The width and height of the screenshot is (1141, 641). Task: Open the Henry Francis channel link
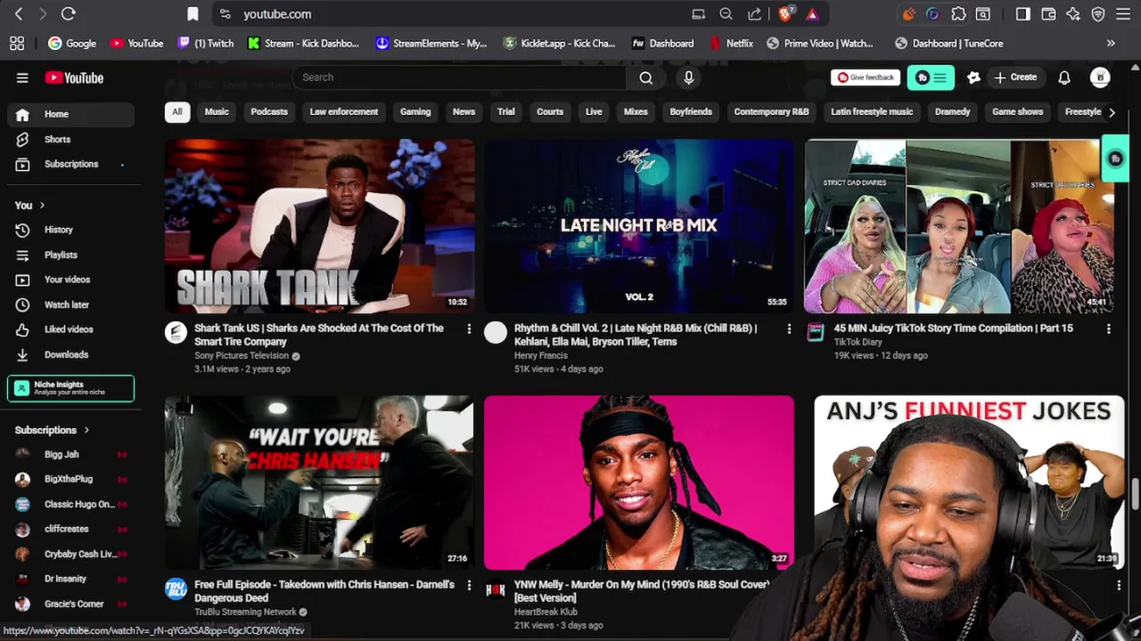(x=541, y=355)
